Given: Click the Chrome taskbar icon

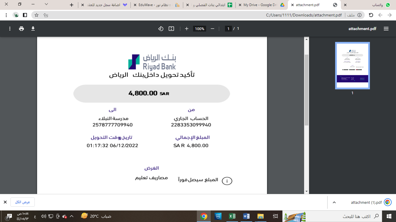Looking at the screenshot, I should click(x=204, y=216).
